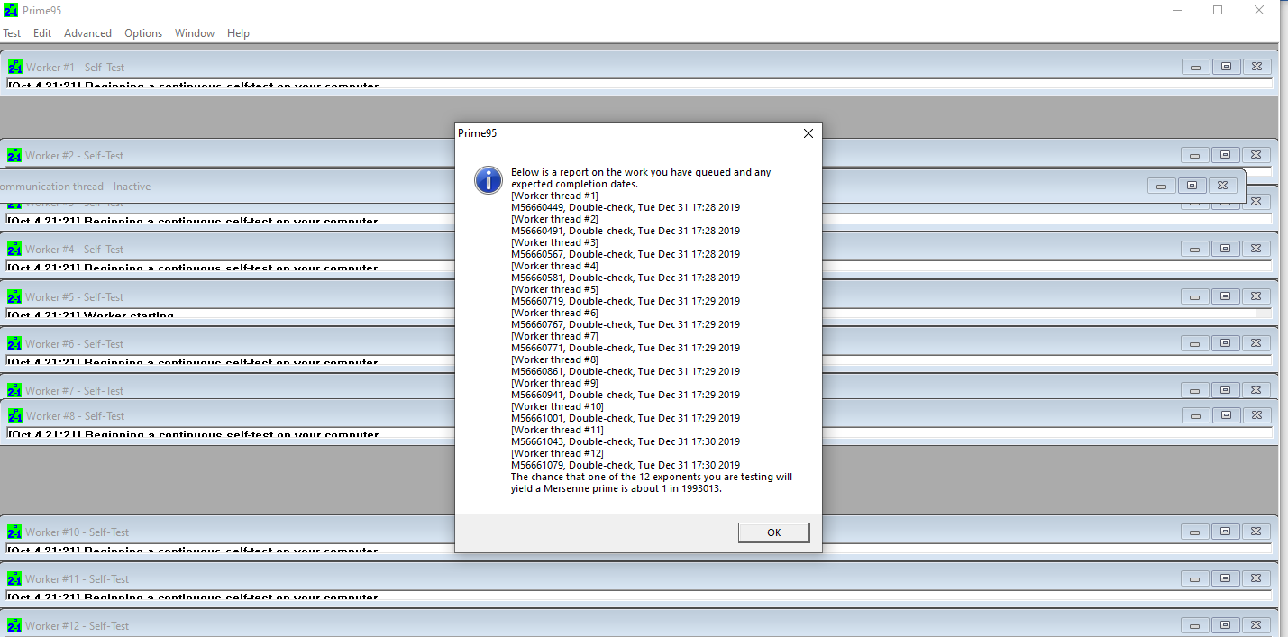Restore the Worker #4 Self-Test window

(x=1226, y=249)
